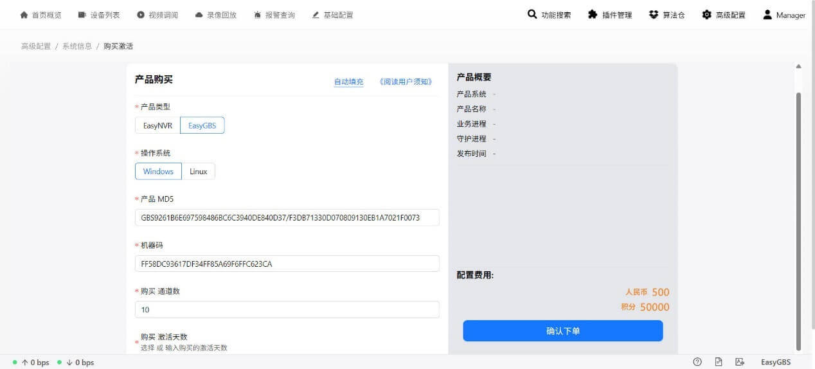Click the 高级配置 breadcrumb link
The height and width of the screenshot is (369, 815).
pos(36,46)
